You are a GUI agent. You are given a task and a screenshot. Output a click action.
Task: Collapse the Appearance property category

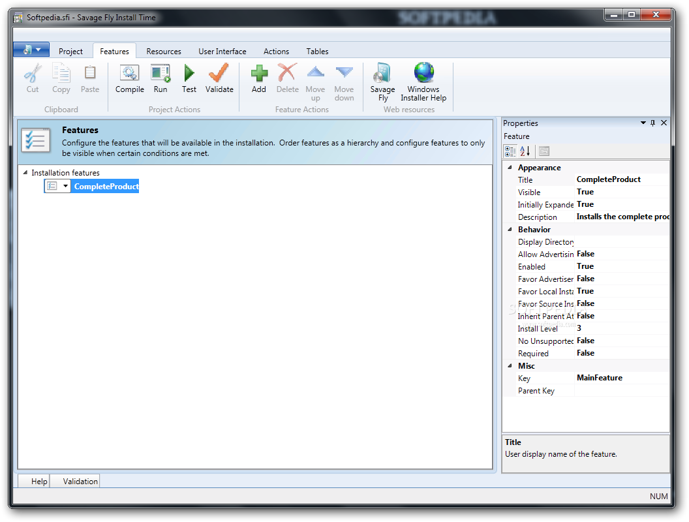coord(510,168)
